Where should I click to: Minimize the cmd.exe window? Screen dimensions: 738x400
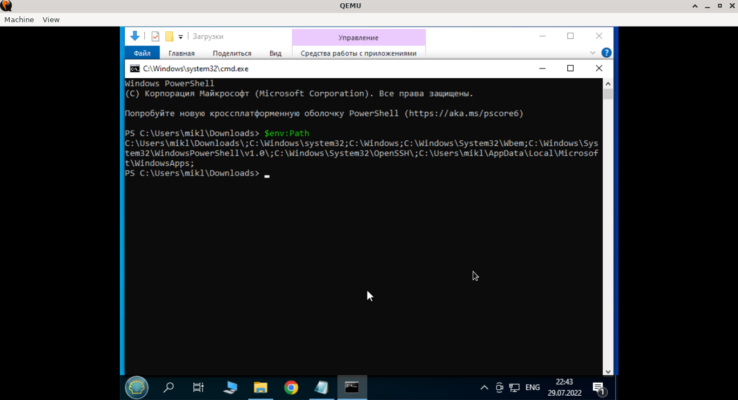point(542,69)
